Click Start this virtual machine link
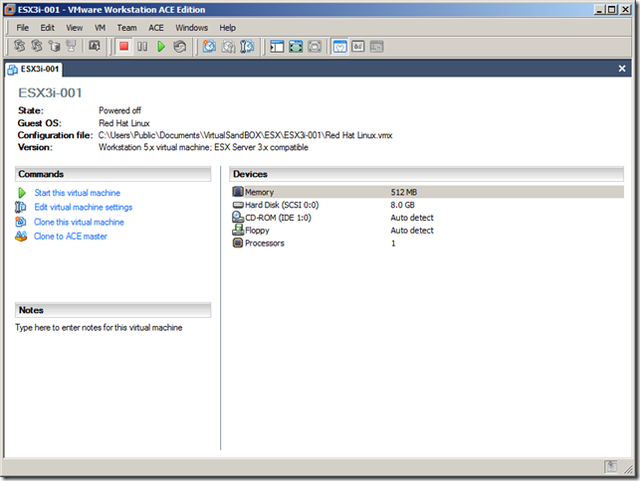The width and height of the screenshot is (640, 481). tap(78, 193)
